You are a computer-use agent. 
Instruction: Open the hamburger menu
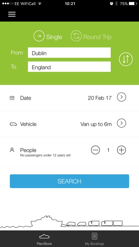12,14
